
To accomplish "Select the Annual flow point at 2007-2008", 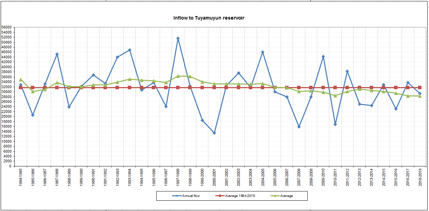I will 299,127.
